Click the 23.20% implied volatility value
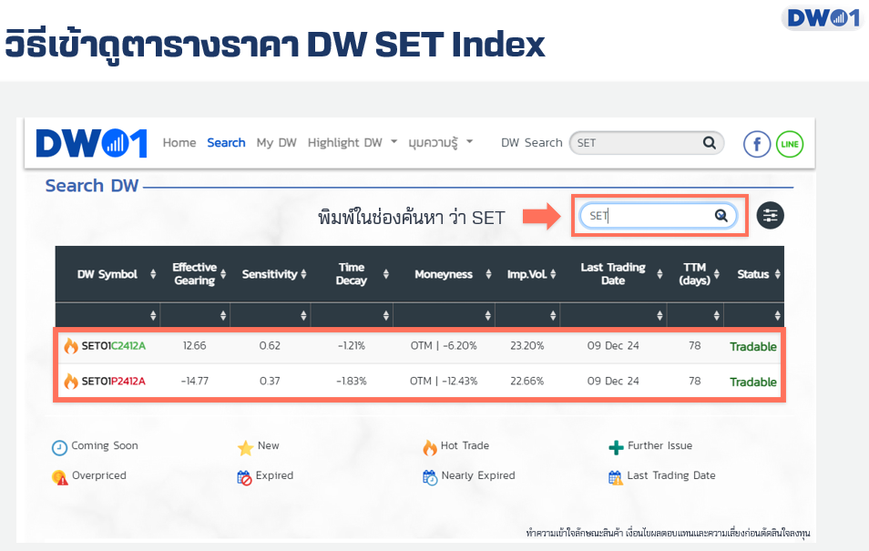 click(527, 346)
